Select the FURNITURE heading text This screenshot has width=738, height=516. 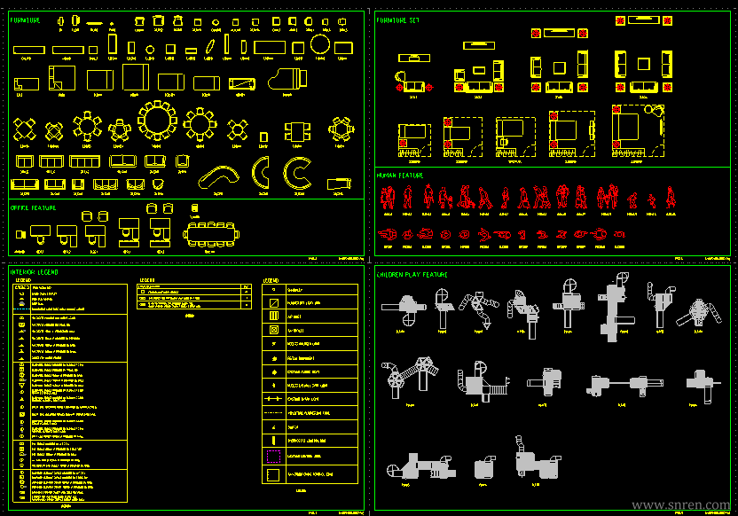[x=25, y=20]
